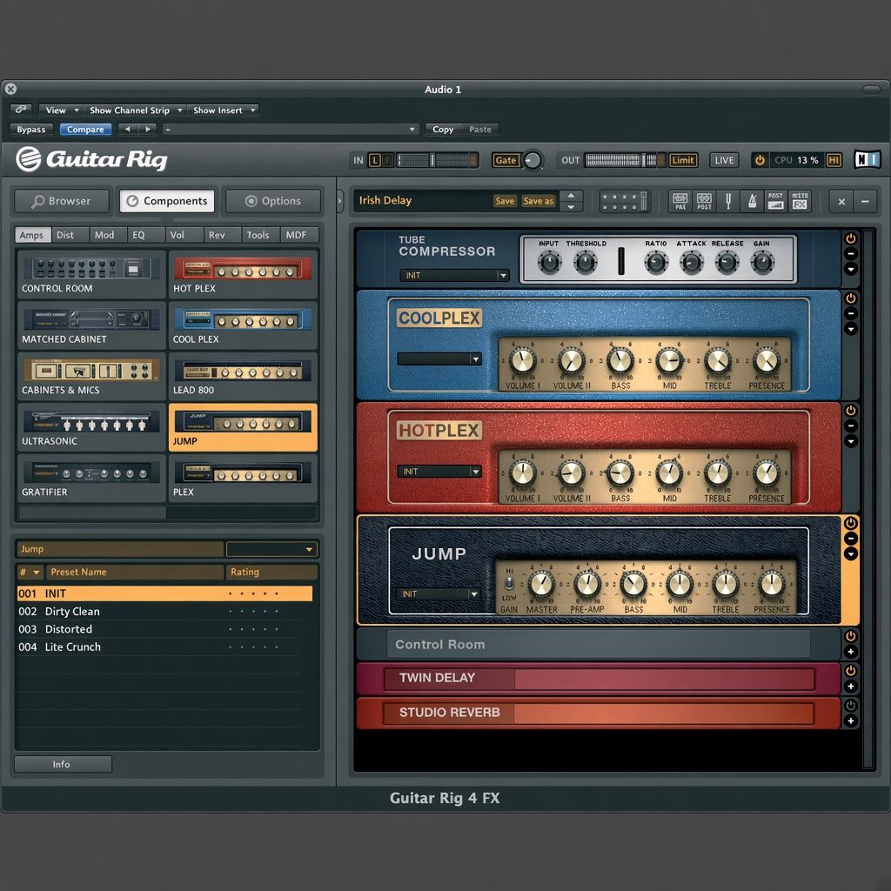Minimize the Hotplex module with minus

pos(851,425)
